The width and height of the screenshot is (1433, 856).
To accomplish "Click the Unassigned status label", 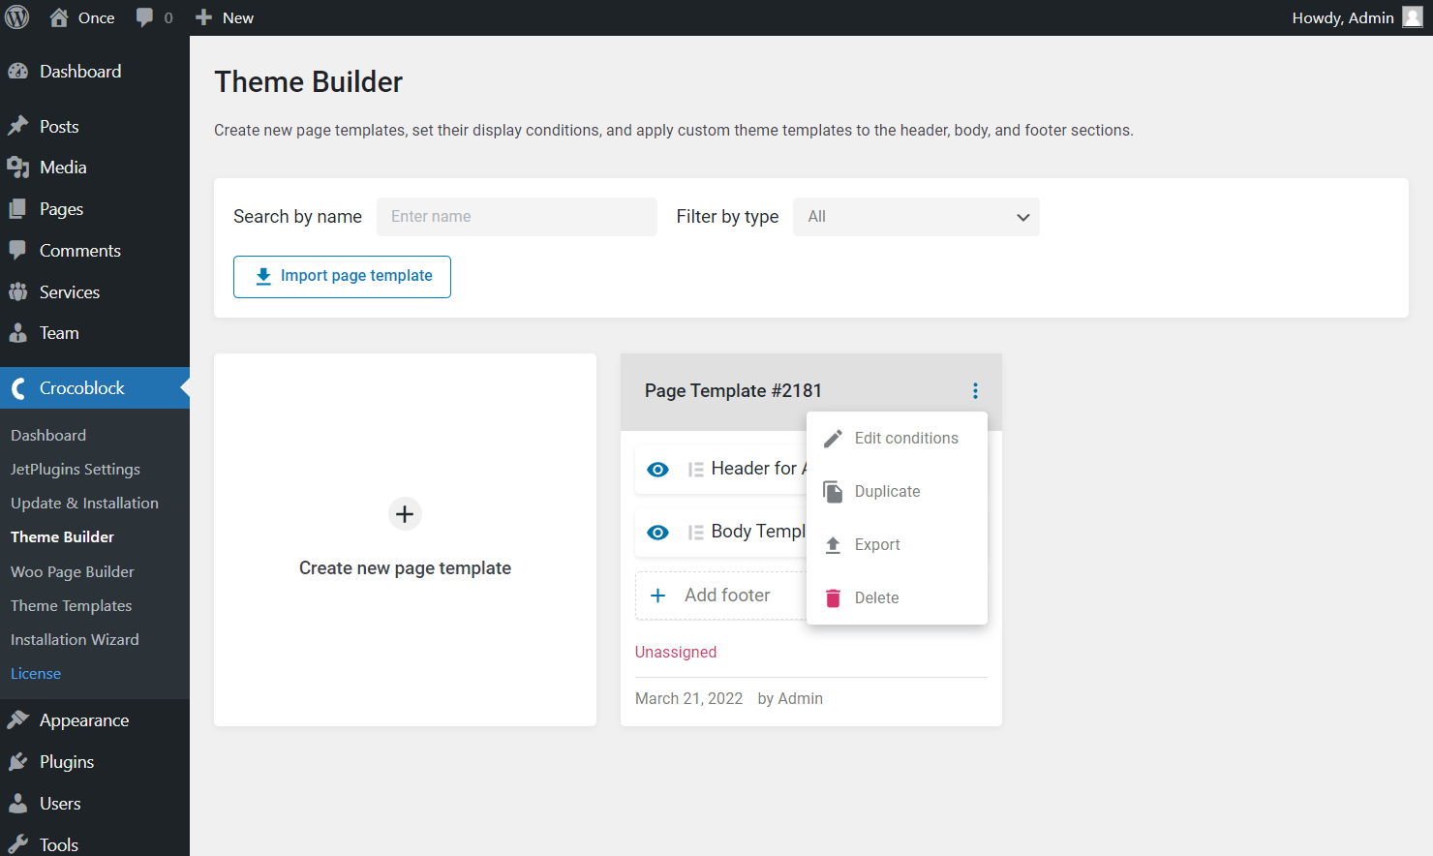I will coord(676,652).
